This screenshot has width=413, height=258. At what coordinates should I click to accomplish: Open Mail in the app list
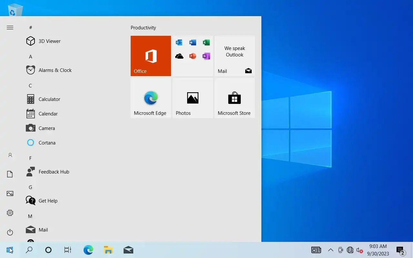point(73,230)
